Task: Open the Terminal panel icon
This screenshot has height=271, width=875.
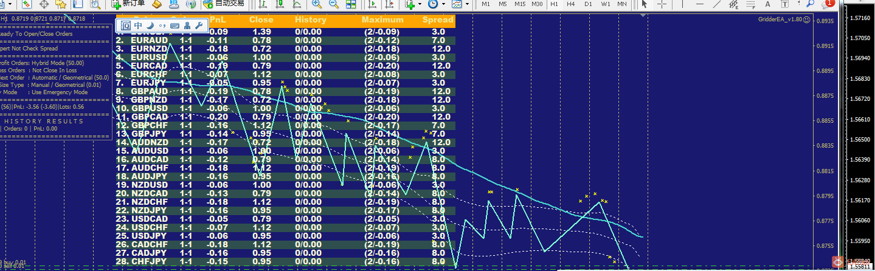Action: 78,4
